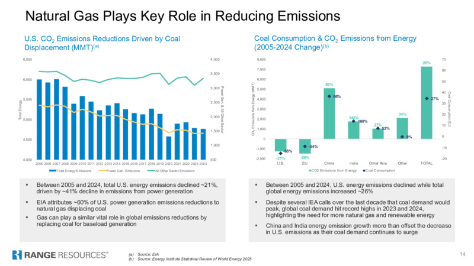Click the 'U.S.' category label on right chart
This screenshot has width=474, height=266.
click(x=280, y=163)
